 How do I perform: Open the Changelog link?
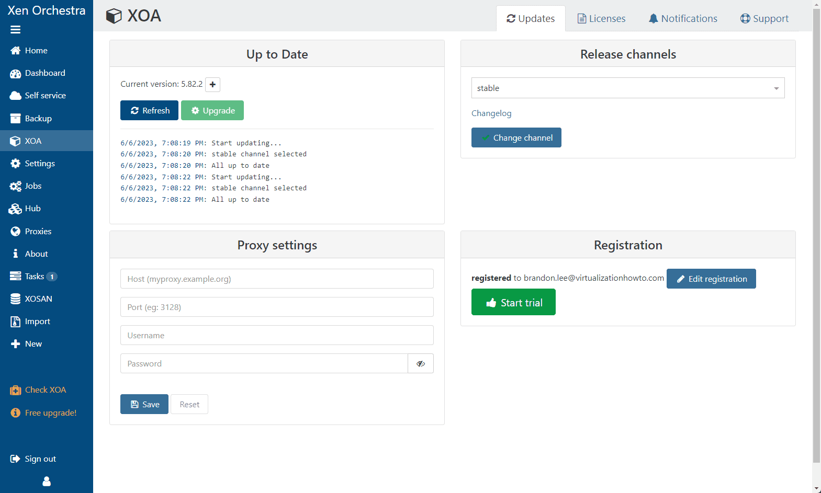[491, 113]
